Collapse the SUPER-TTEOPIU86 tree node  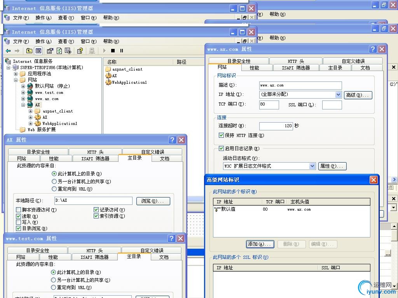coord(9,68)
